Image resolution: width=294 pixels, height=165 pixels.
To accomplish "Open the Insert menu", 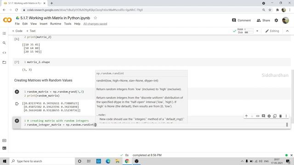I will click(44, 24).
